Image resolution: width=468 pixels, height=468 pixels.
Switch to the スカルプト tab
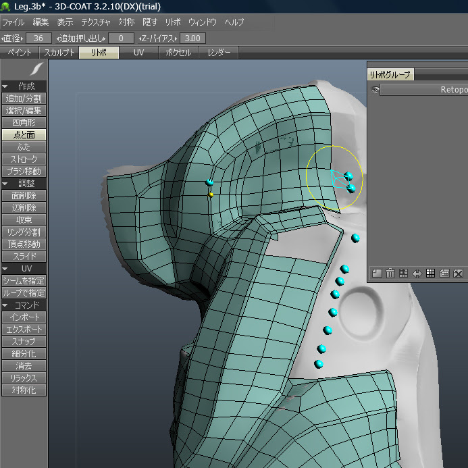[59, 53]
